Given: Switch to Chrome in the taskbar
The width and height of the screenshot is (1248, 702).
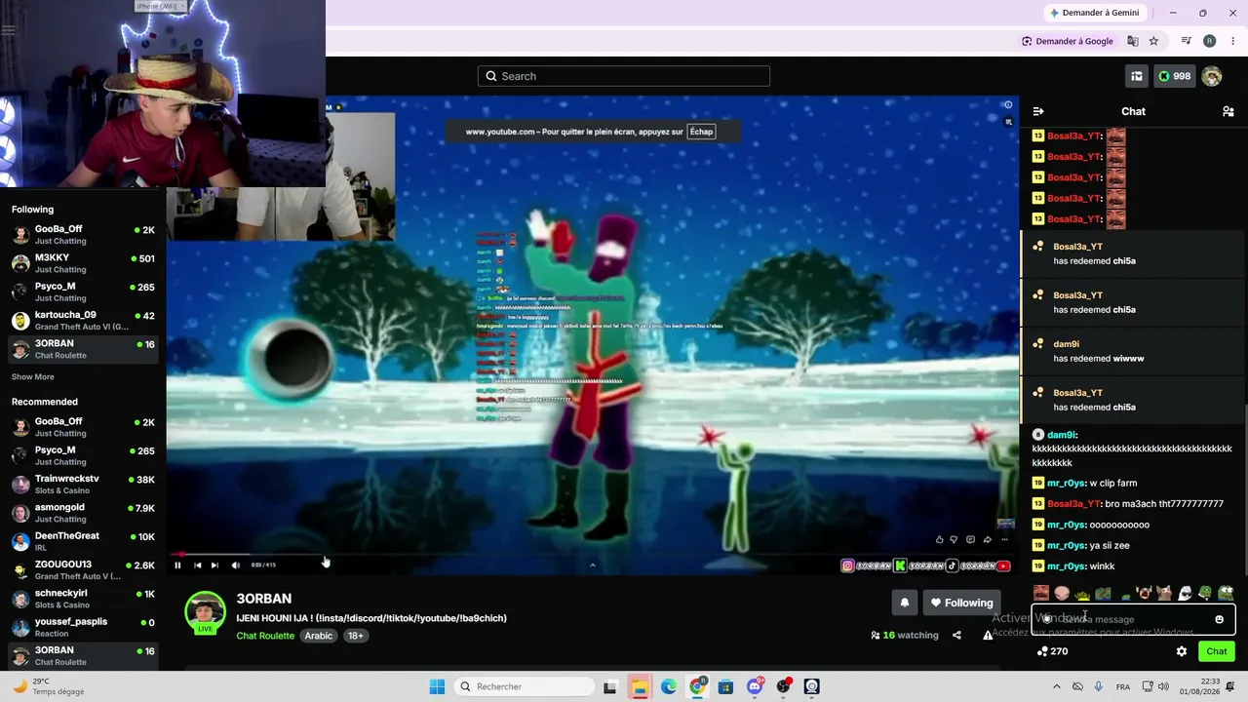Looking at the screenshot, I should pos(697,686).
